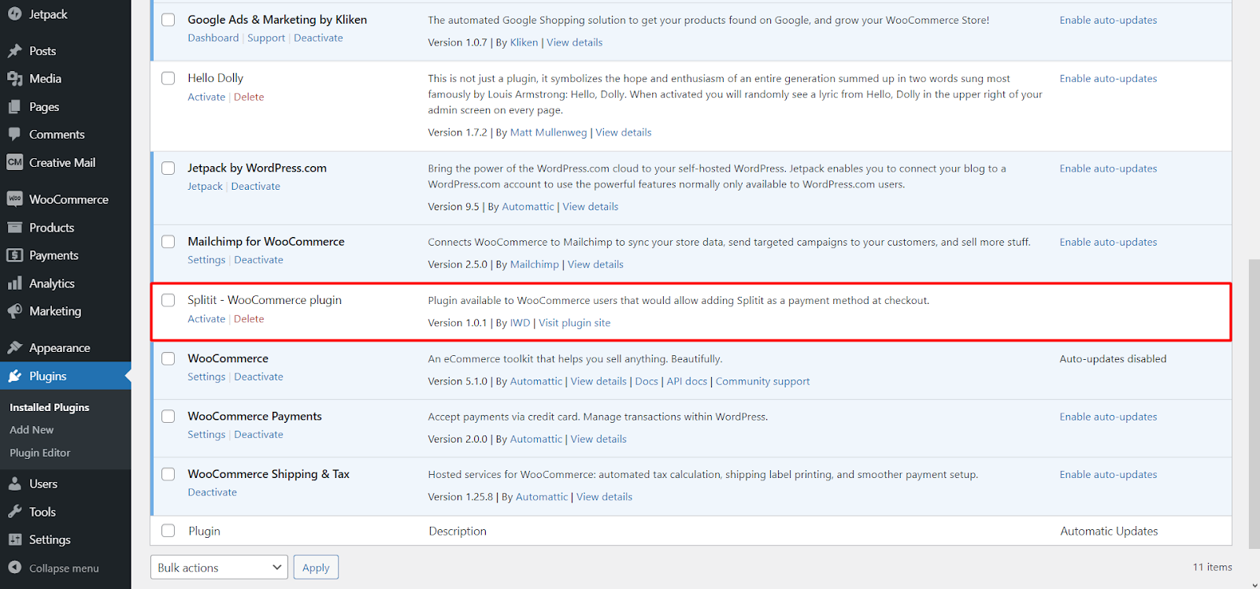Open Google Ads Support link
Image resolution: width=1260 pixels, height=589 pixels.
pyautogui.click(x=266, y=38)
